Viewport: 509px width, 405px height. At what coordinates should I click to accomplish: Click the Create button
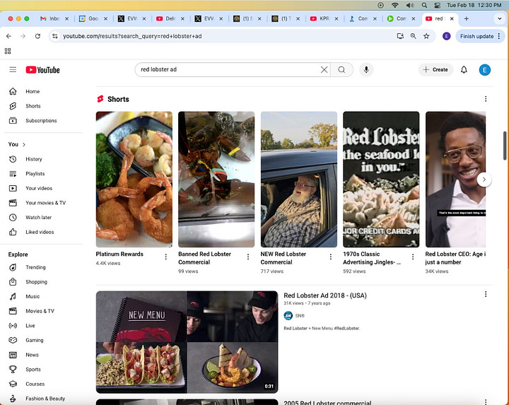tap(435, 69)
